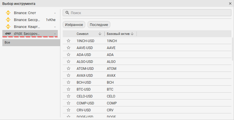The image size is (234, 120).
Task: Click base asset 1INCH cell
Action: tap(112, 41)
